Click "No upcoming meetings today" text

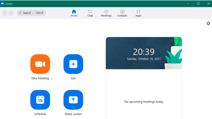[x=144, y=102]
